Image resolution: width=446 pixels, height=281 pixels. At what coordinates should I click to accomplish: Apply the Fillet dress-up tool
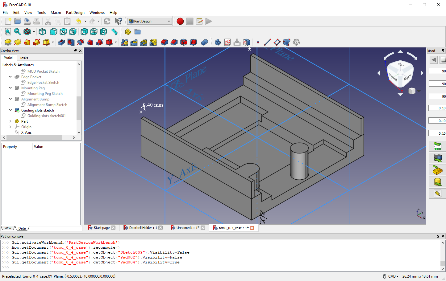point(164,42)
